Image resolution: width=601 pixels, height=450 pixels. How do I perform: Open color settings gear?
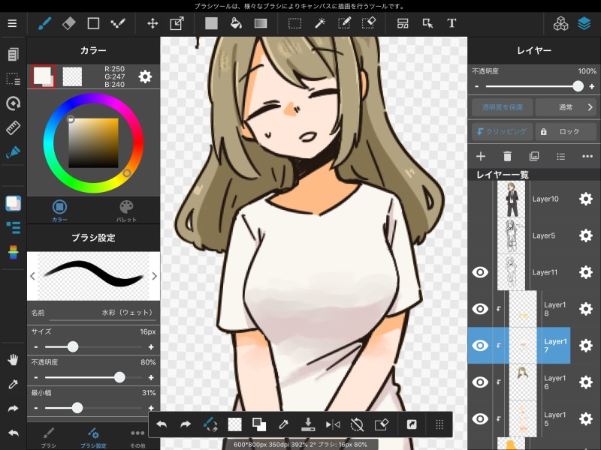pyautogui.click(x=145, y=76)
